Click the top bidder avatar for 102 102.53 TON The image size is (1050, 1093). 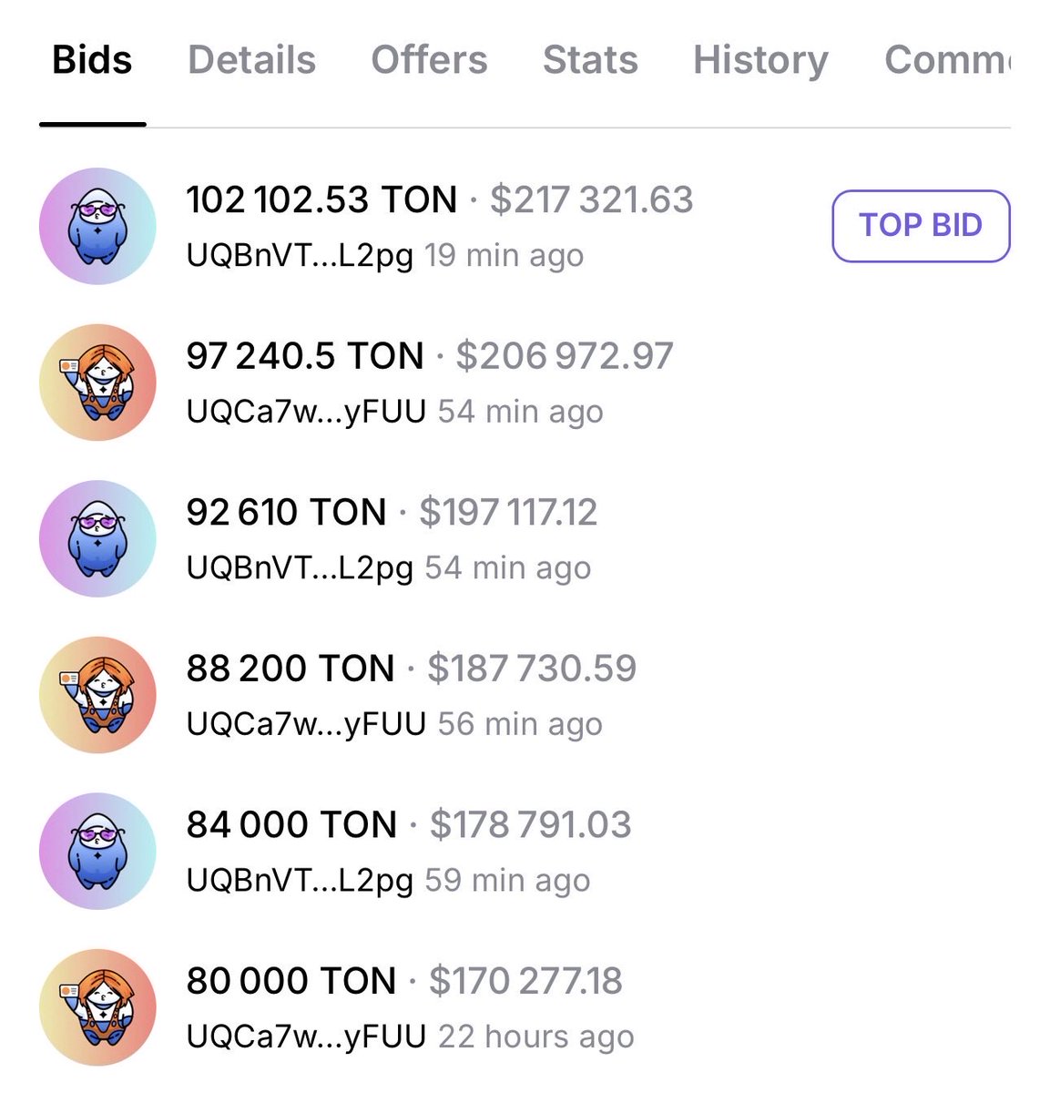click(x=97, y=226)
